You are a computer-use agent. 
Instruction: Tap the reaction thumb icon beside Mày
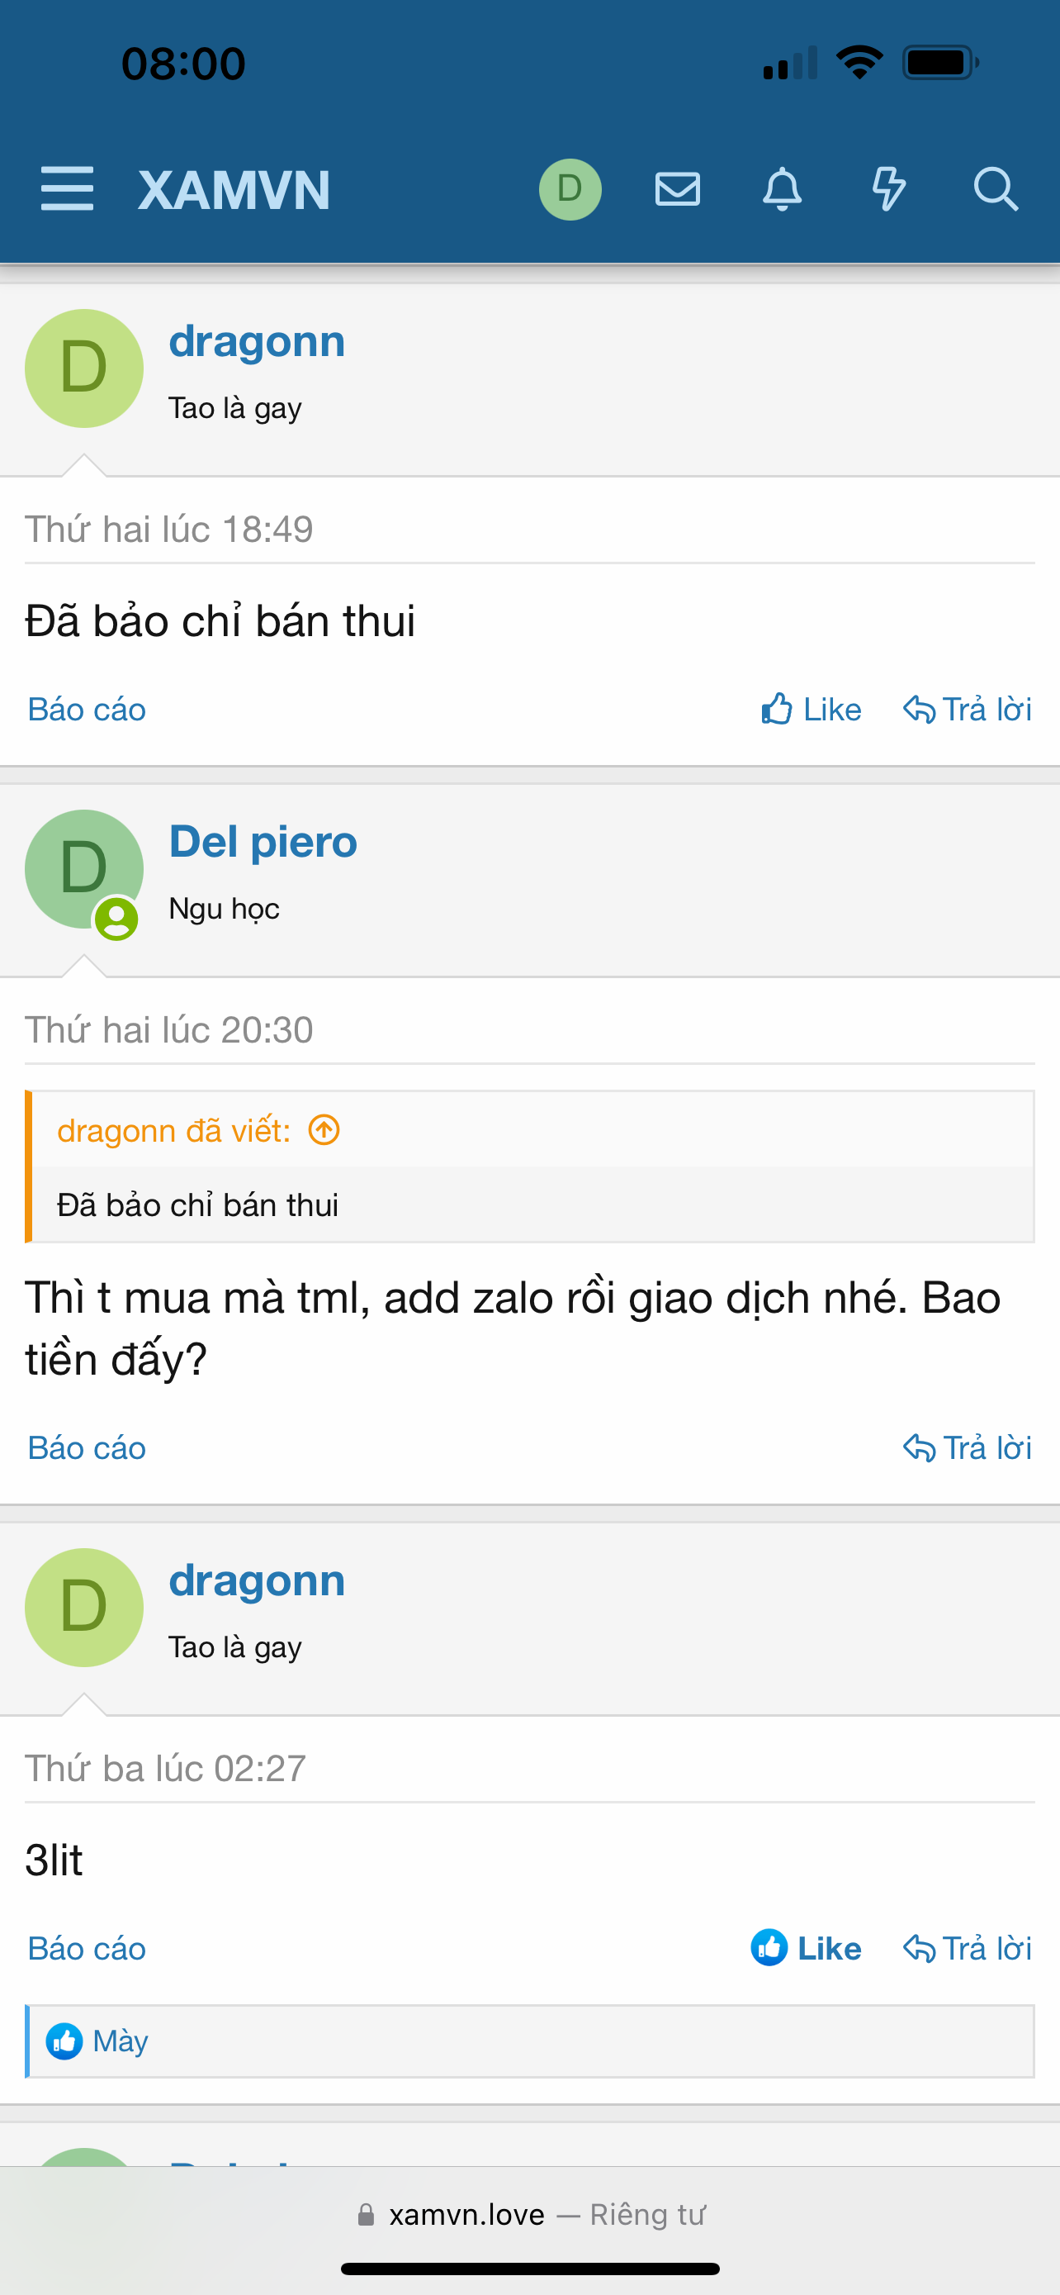pyautogui.click(x=64, y=2041)
